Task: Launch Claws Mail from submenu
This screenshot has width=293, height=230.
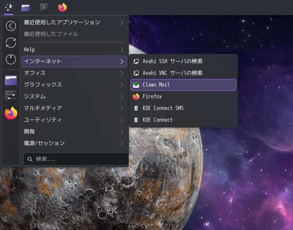Action: [183, 85]
